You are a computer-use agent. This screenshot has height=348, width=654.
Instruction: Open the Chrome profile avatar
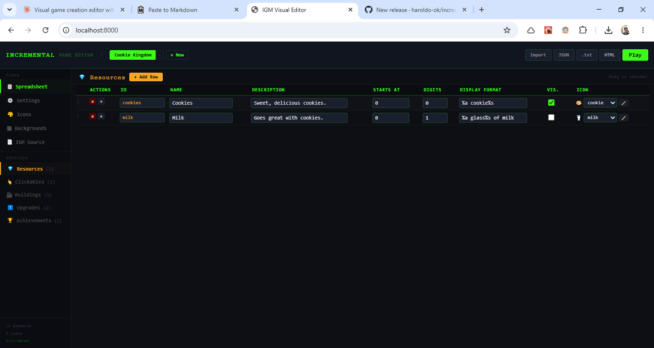tap(626, 30)
